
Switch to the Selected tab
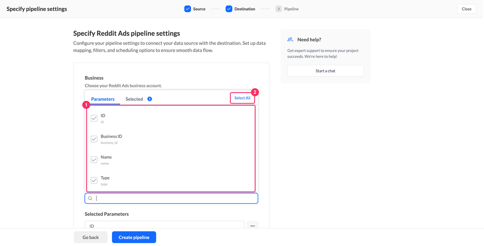tap(134, 99)
